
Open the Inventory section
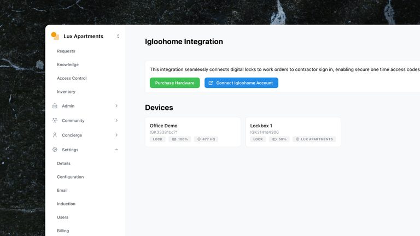[66, 92]
